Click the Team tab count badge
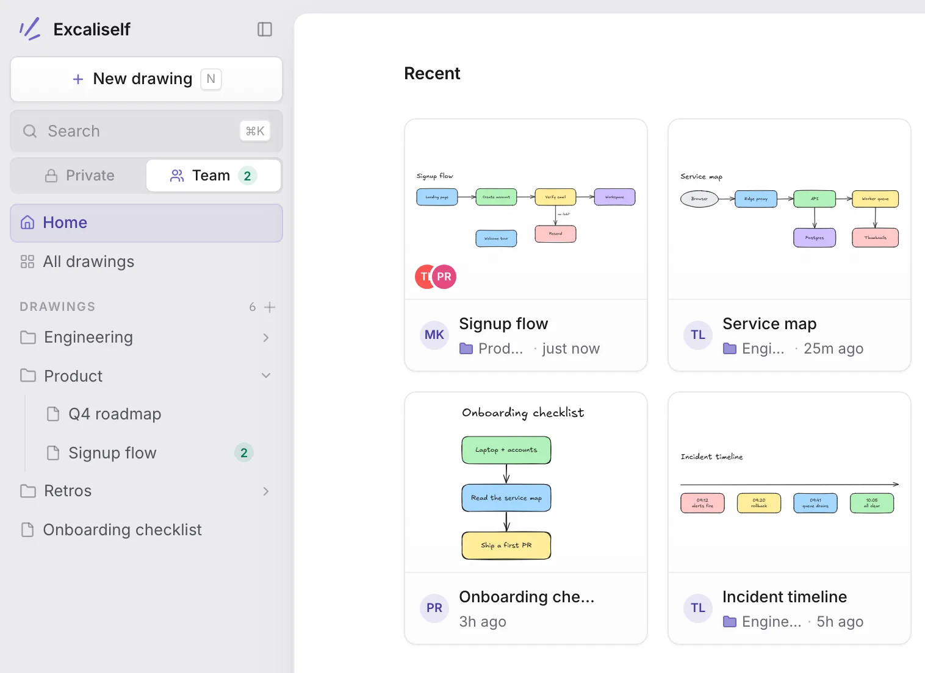925x673 pixels. [x=247, y=176]
